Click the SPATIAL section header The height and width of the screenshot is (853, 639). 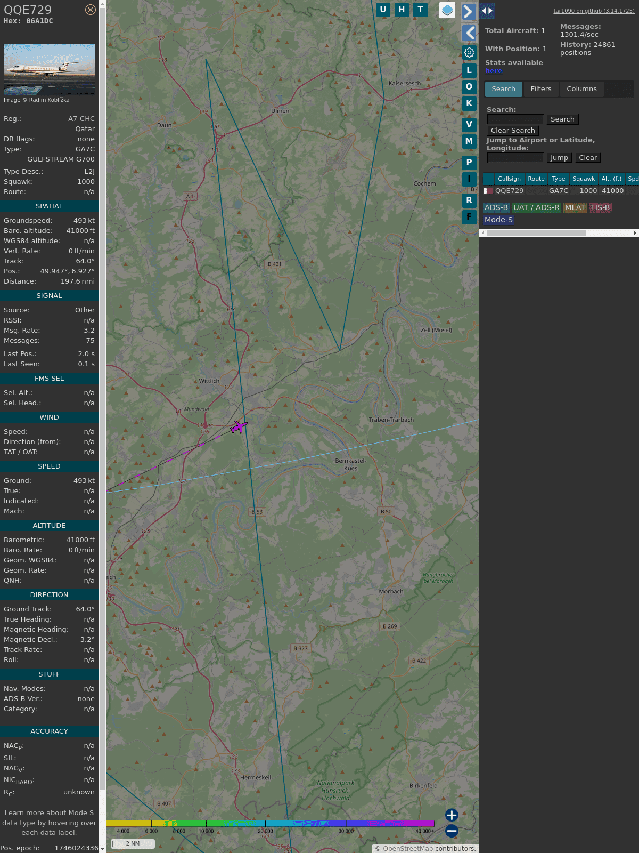click(49, 206)
